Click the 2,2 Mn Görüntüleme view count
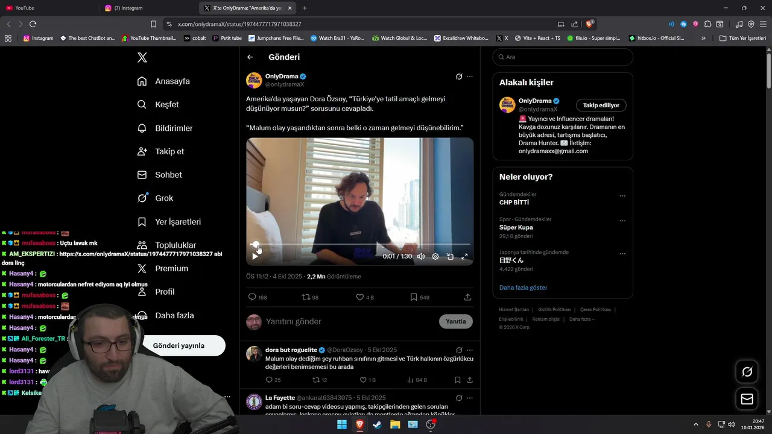The image size is (772, 434). (334, 277)
